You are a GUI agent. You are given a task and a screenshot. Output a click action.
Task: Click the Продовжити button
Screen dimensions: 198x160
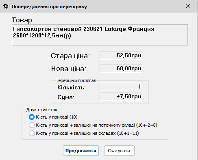point(81,151)
